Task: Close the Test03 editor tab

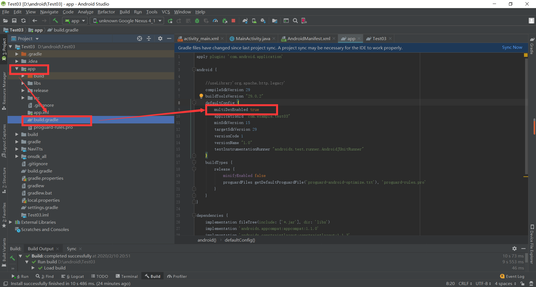Action: (x=390, y=38)
